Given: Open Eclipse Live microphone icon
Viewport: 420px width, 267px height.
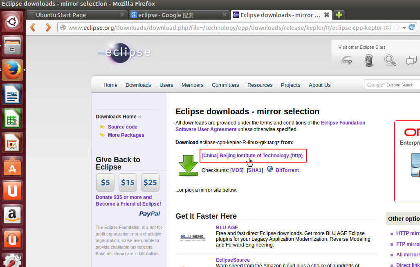Looking at the screenshot, I should (x=369, y=60).
